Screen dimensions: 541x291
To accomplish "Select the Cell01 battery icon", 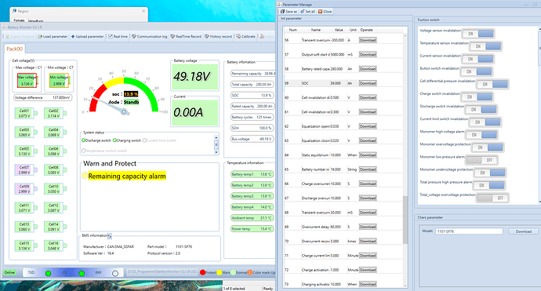I will (26, 113).
